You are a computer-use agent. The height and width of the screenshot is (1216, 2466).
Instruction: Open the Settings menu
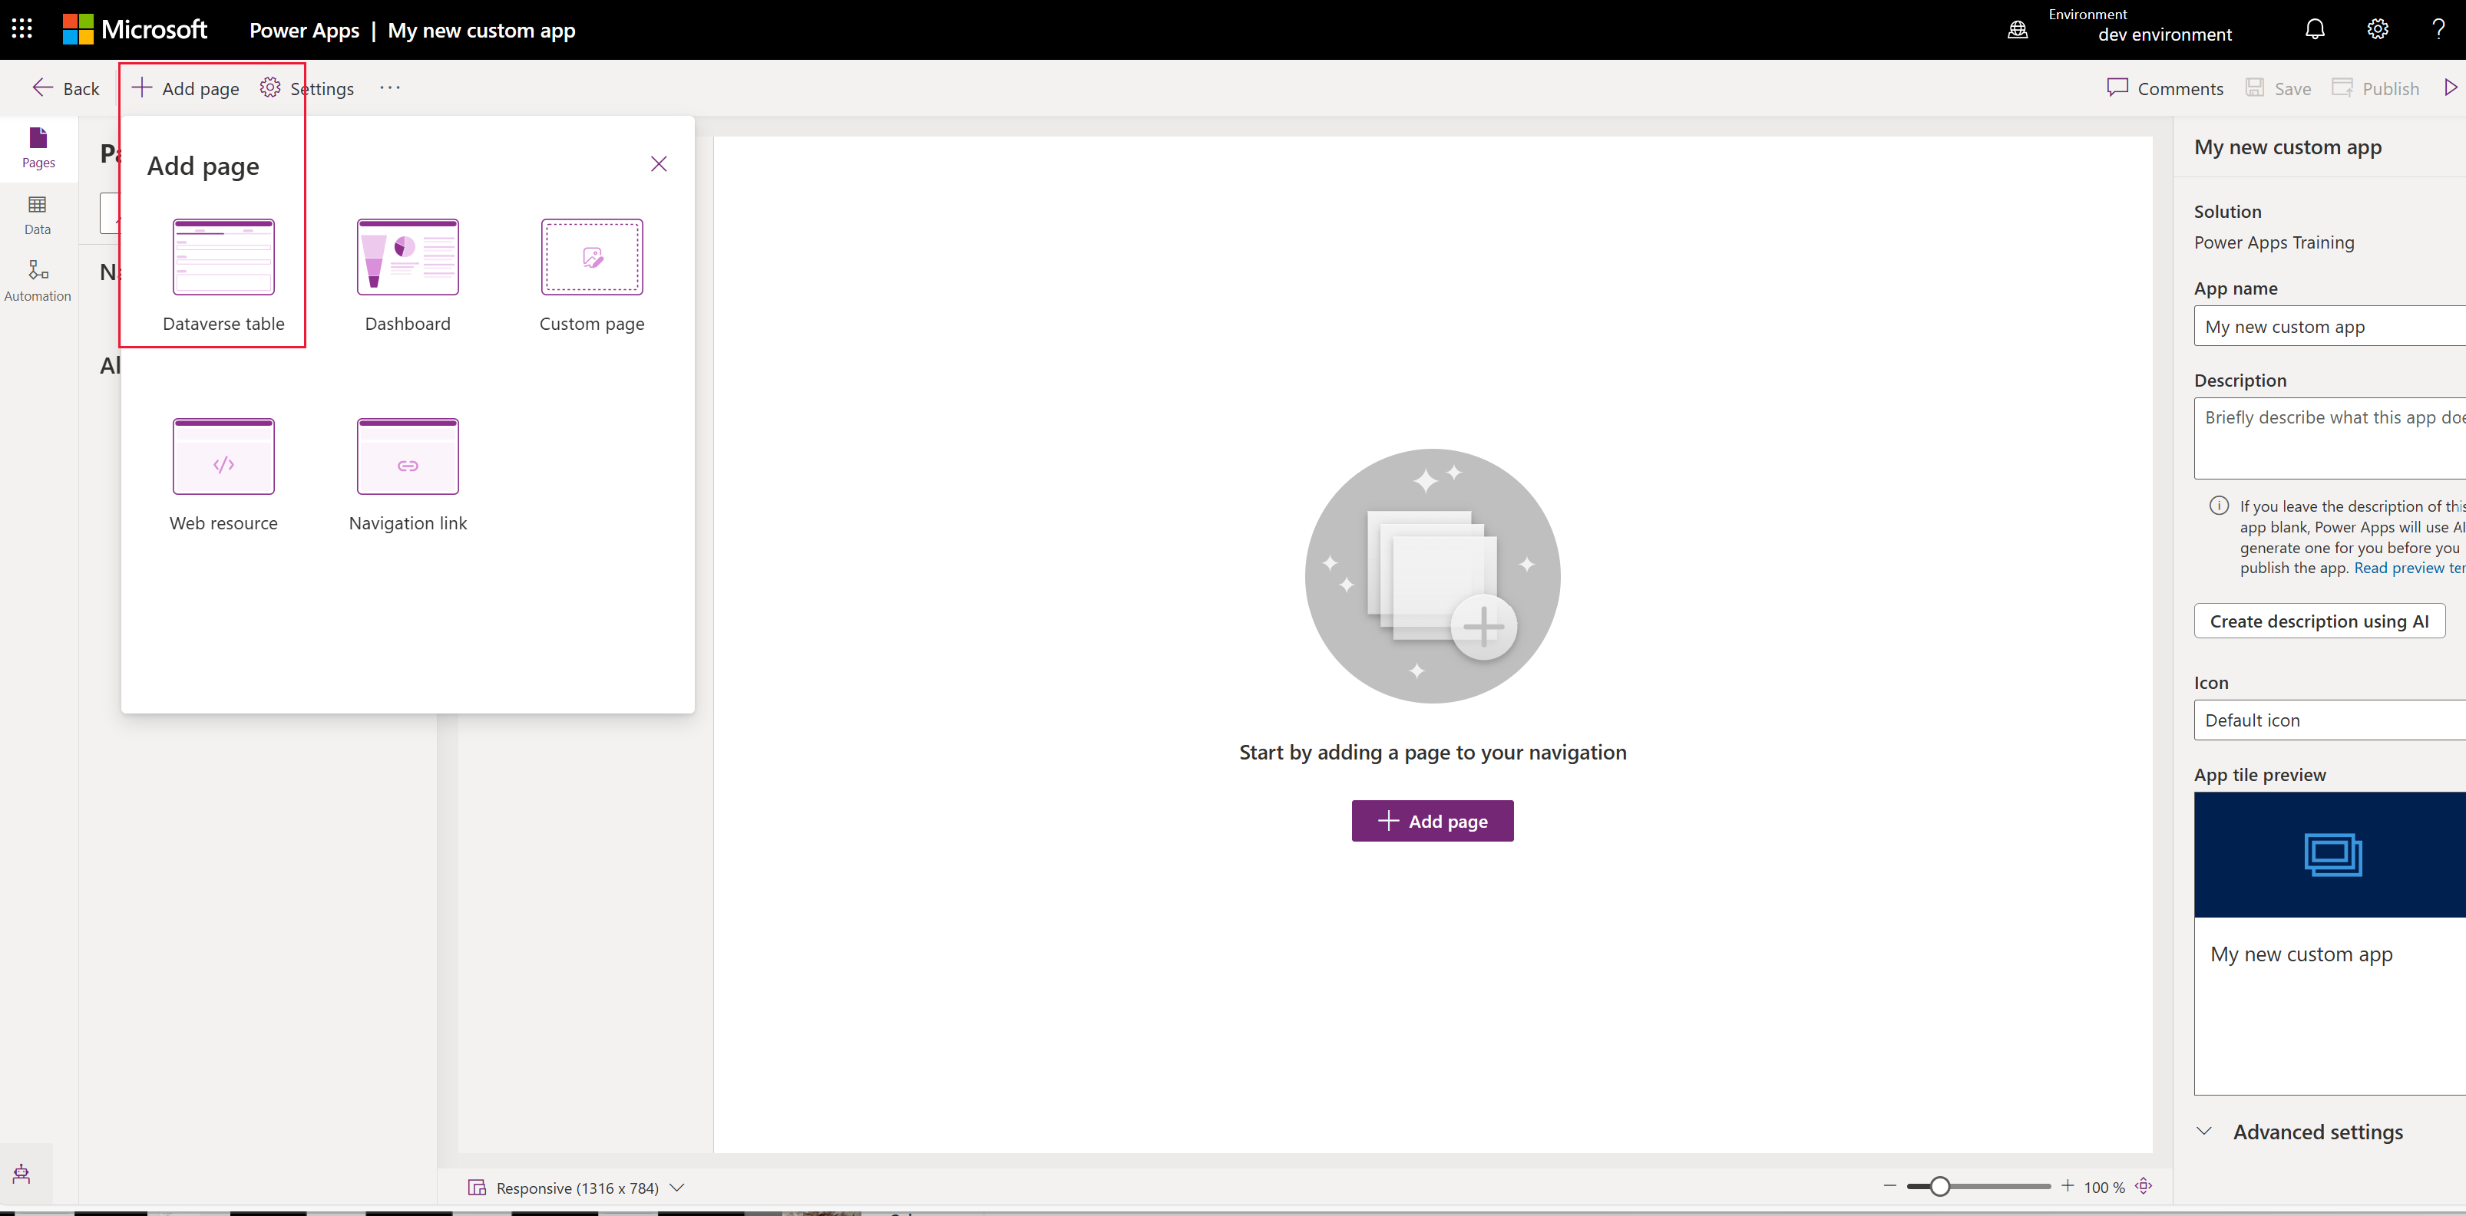(309, 88)
